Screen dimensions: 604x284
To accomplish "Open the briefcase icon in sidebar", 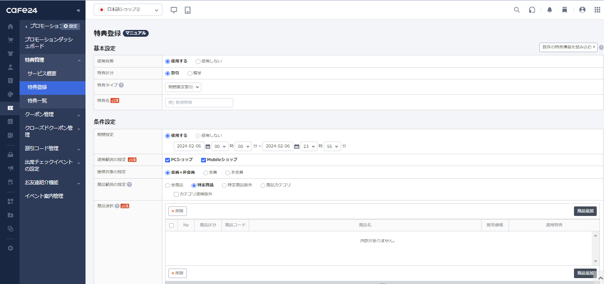I will (10, 154).
